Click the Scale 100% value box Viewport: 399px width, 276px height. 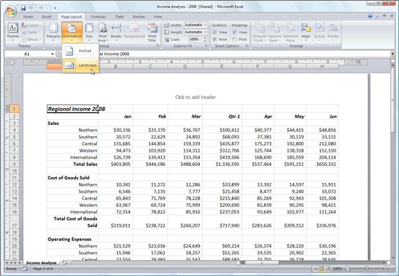pyautogui.click(x=195, y=39)
